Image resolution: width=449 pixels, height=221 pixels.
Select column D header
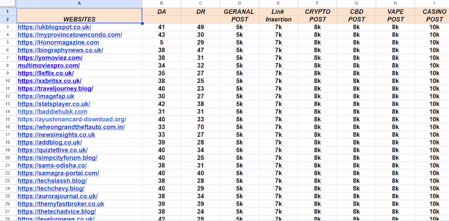(239, 4)
